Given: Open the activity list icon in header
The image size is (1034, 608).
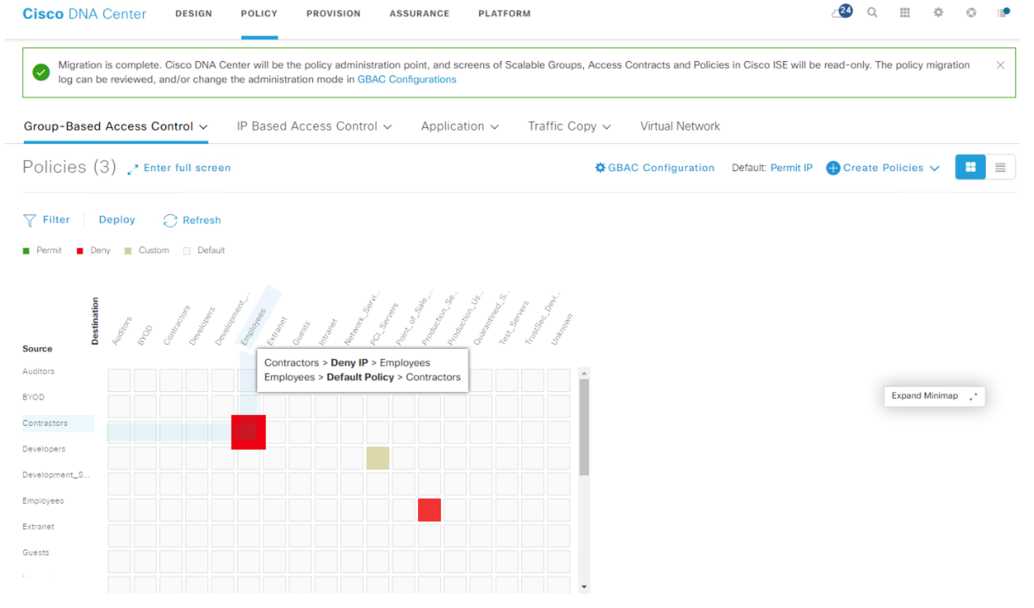Looking at the screenshot, I should pyautogui.click(x=1004, y=13).
